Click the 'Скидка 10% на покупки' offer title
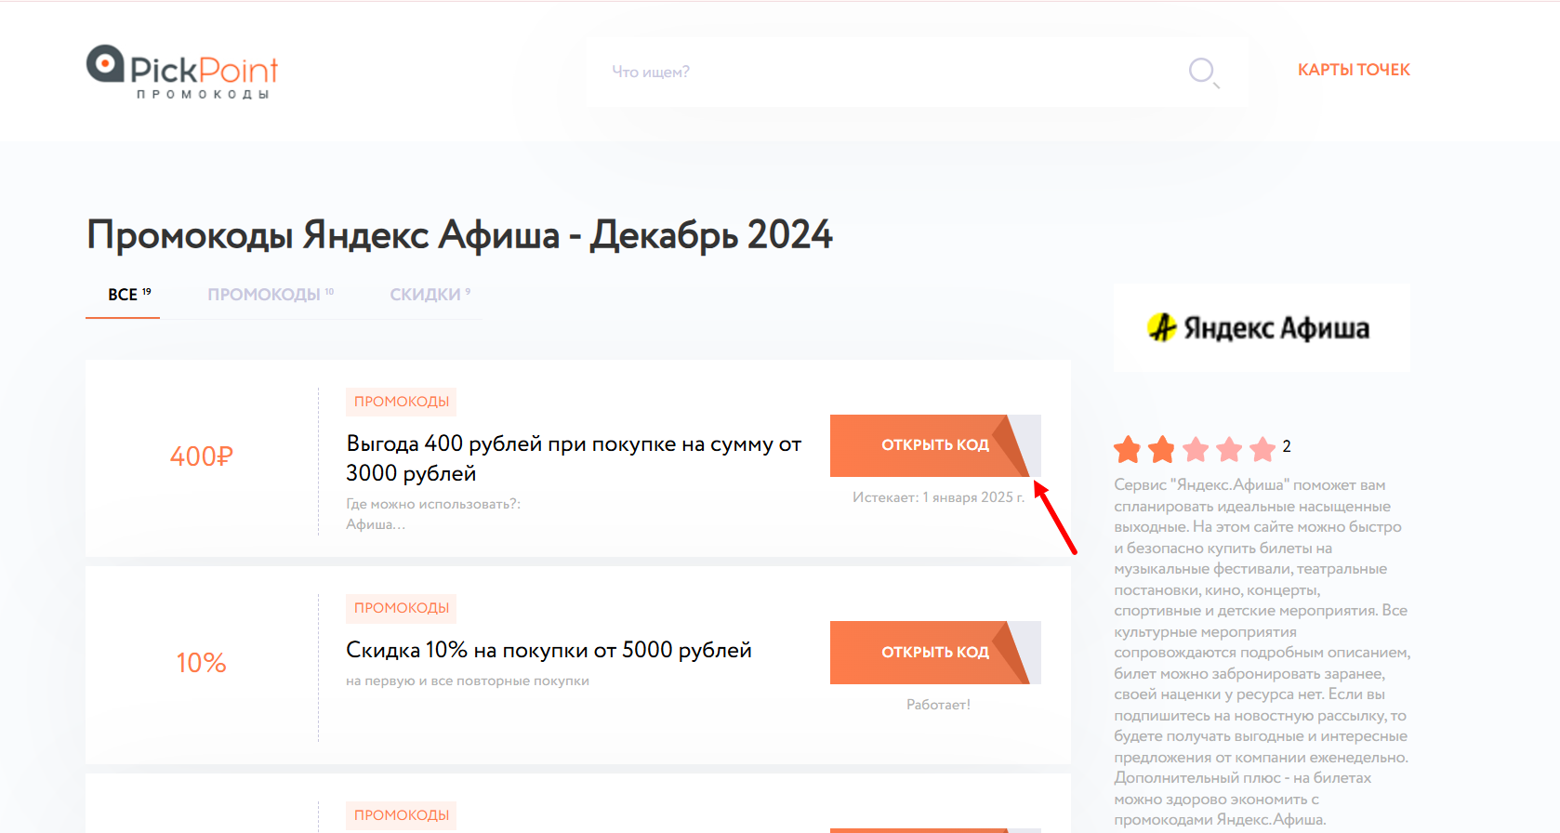 tap(549, 650)
